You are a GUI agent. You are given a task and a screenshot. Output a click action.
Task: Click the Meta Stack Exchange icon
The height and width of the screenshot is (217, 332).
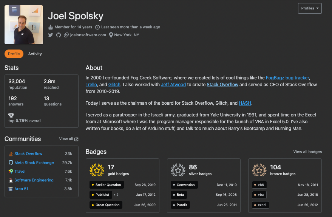(x=11, y=163)
